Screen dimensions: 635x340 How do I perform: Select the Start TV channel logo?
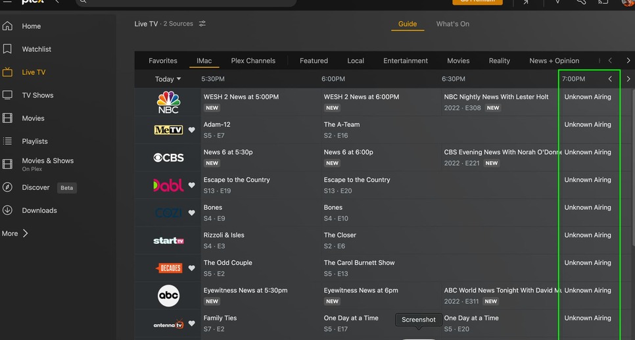coord(168,240)
